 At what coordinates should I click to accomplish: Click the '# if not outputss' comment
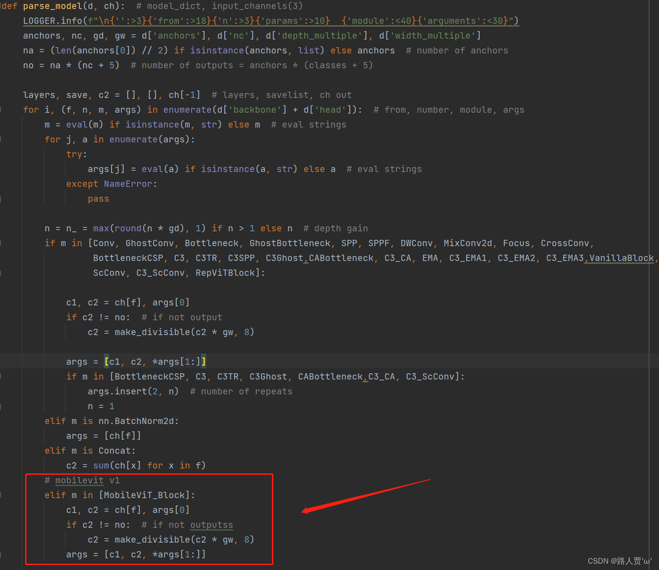(x=187, y=525)
